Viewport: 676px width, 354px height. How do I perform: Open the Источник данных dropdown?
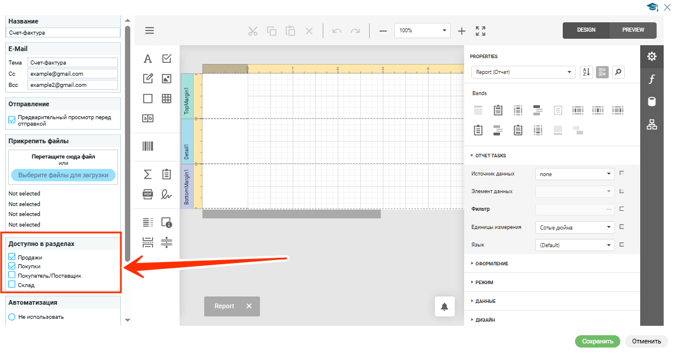tap(574, 174)
